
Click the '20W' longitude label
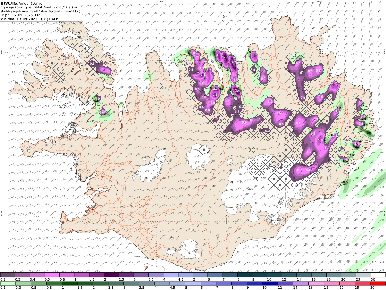click(160, 2)
